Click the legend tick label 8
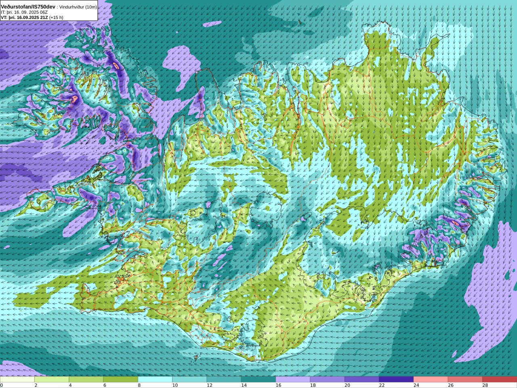This screenshot has width=517, height=388. click(139, 385)
